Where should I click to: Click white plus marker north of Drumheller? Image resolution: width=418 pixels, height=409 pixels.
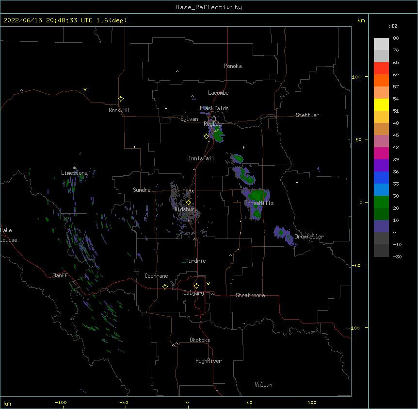(297, 182)
